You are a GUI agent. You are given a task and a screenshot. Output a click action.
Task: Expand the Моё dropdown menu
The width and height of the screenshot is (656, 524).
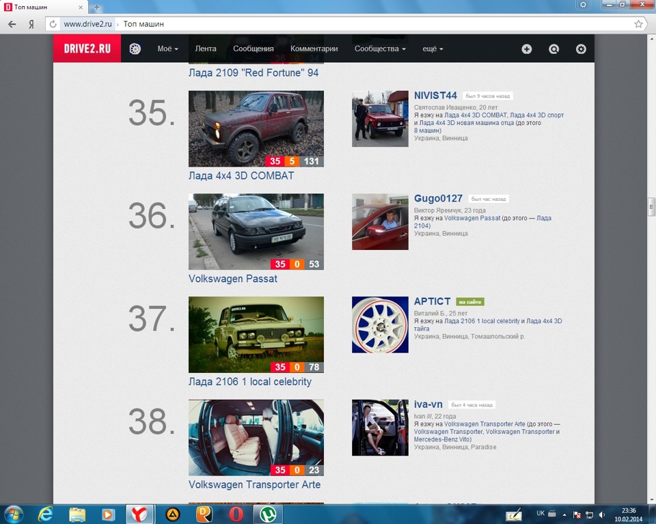tap(168, 49)
